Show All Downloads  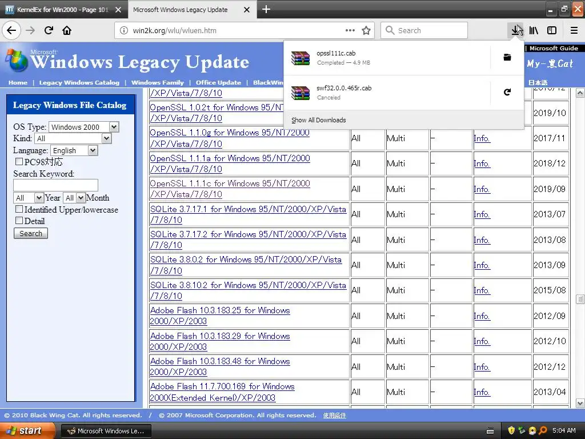[x=319, y=120]
